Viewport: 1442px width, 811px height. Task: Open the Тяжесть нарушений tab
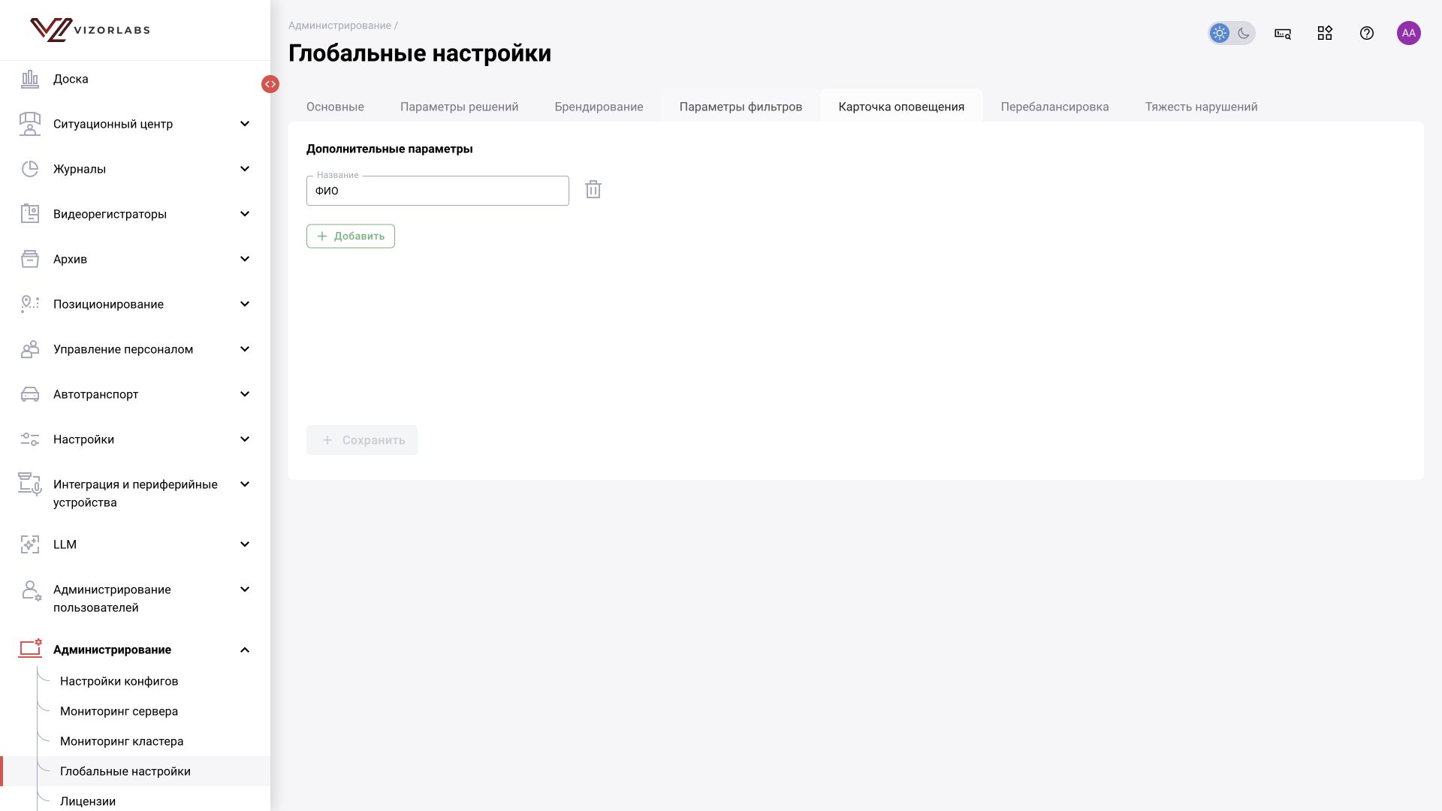[1202, 107]
